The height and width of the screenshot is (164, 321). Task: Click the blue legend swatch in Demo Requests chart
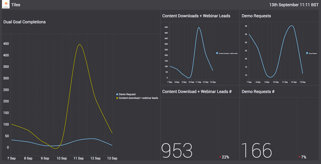(307, 53)
